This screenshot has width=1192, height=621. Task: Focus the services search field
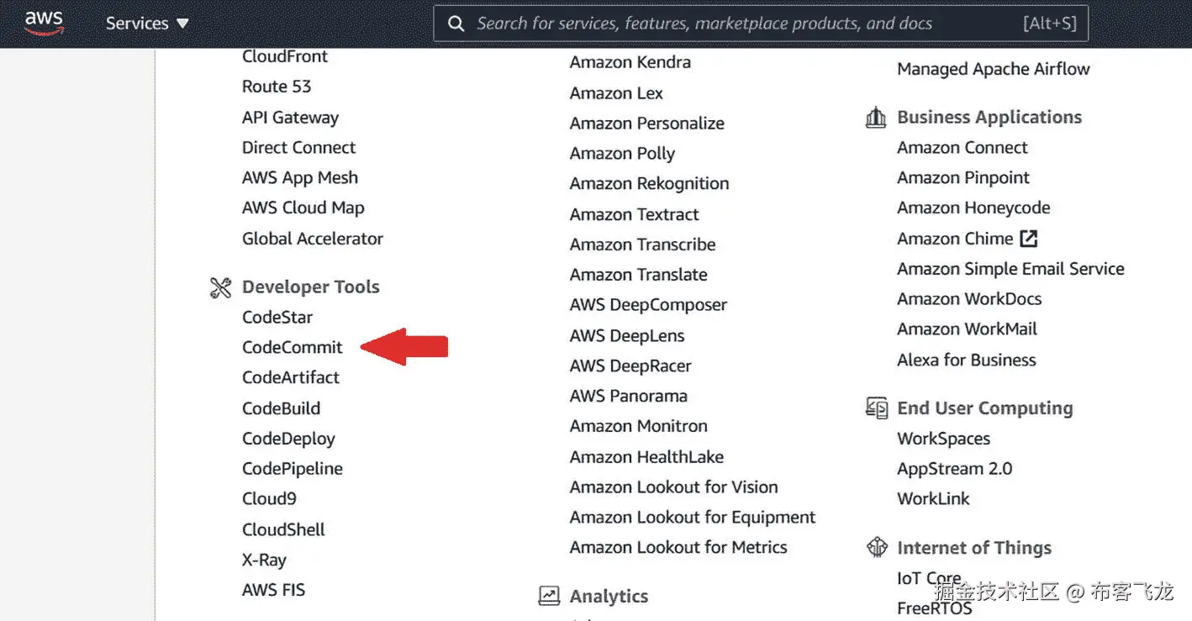[740, 24]
